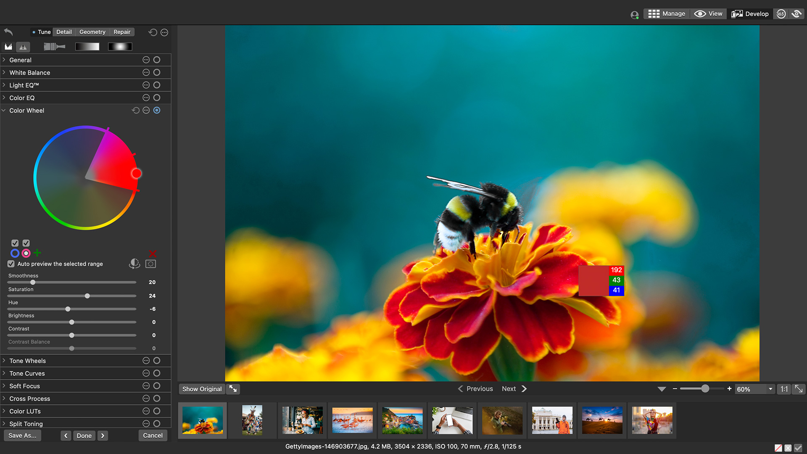Click the red slash icon in the status bar

[x=778, y=448]
